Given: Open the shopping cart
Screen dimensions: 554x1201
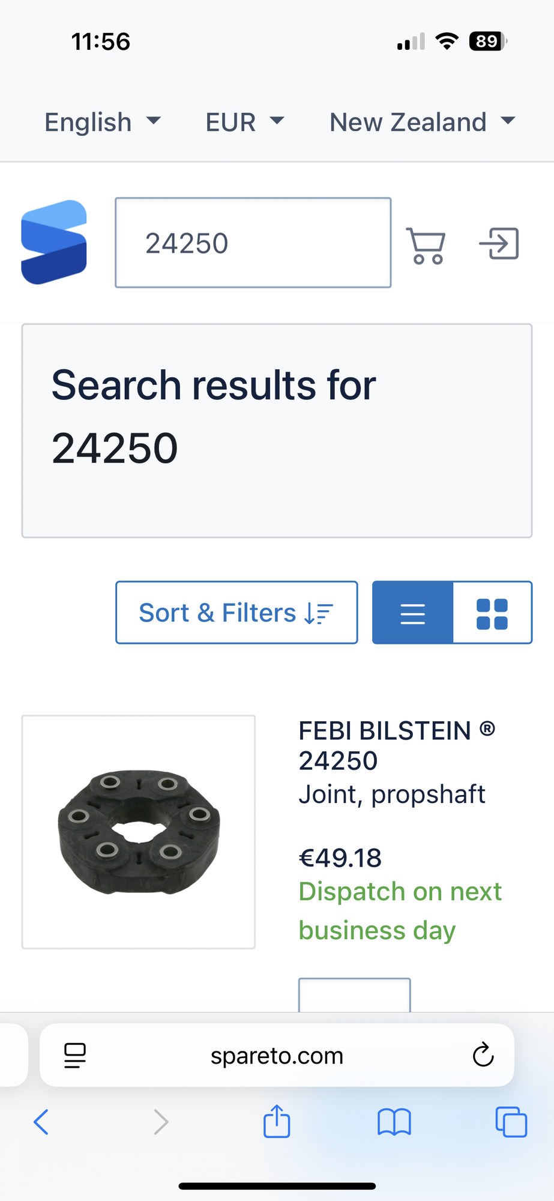Looking at the screenshot, I should coord(426,245).
